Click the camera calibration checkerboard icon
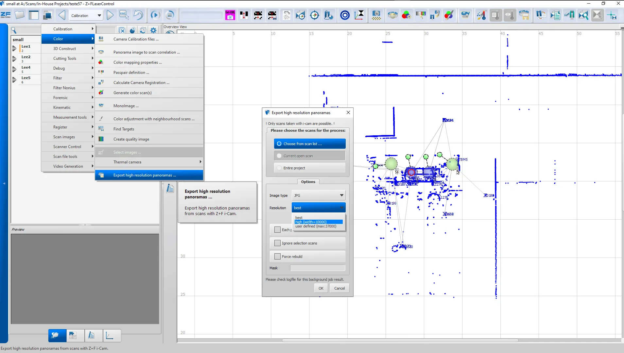This screenshot has width=624, height=353. [x=376, y=15]
